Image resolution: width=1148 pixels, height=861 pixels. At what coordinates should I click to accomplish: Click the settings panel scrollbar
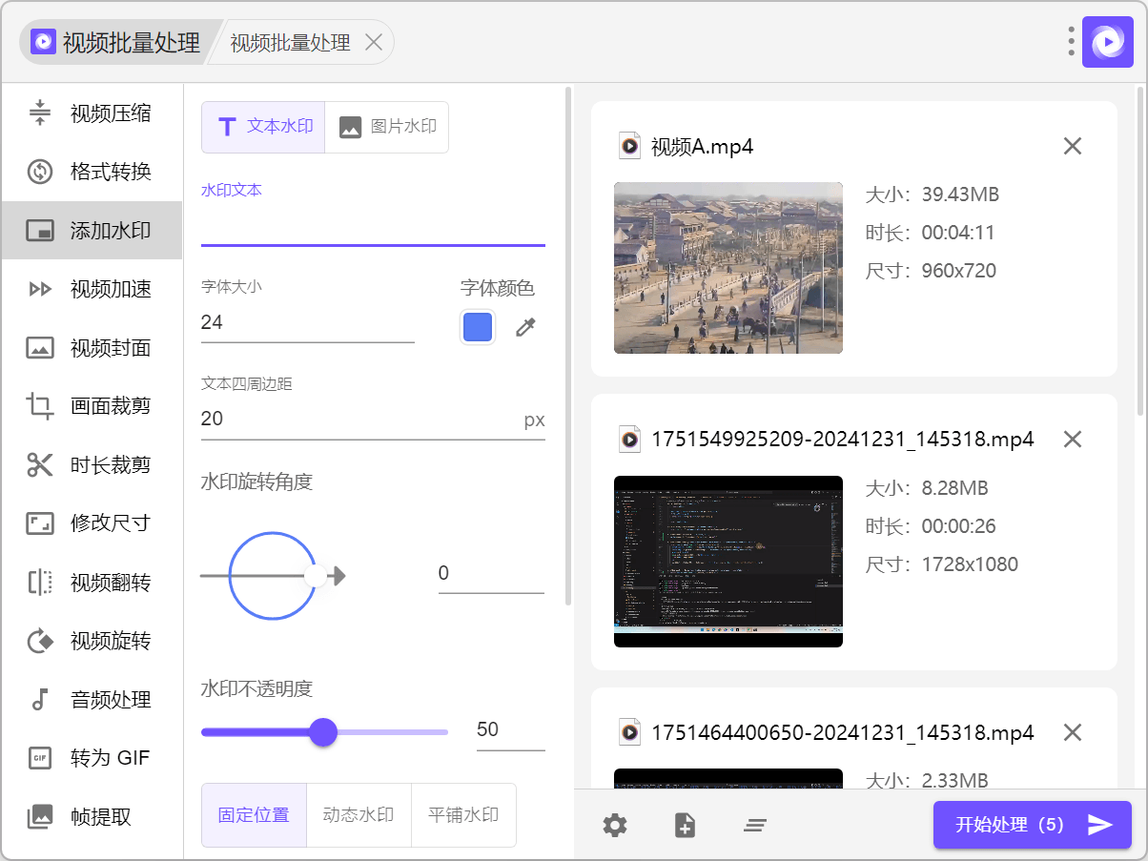(x=569, y=345)
